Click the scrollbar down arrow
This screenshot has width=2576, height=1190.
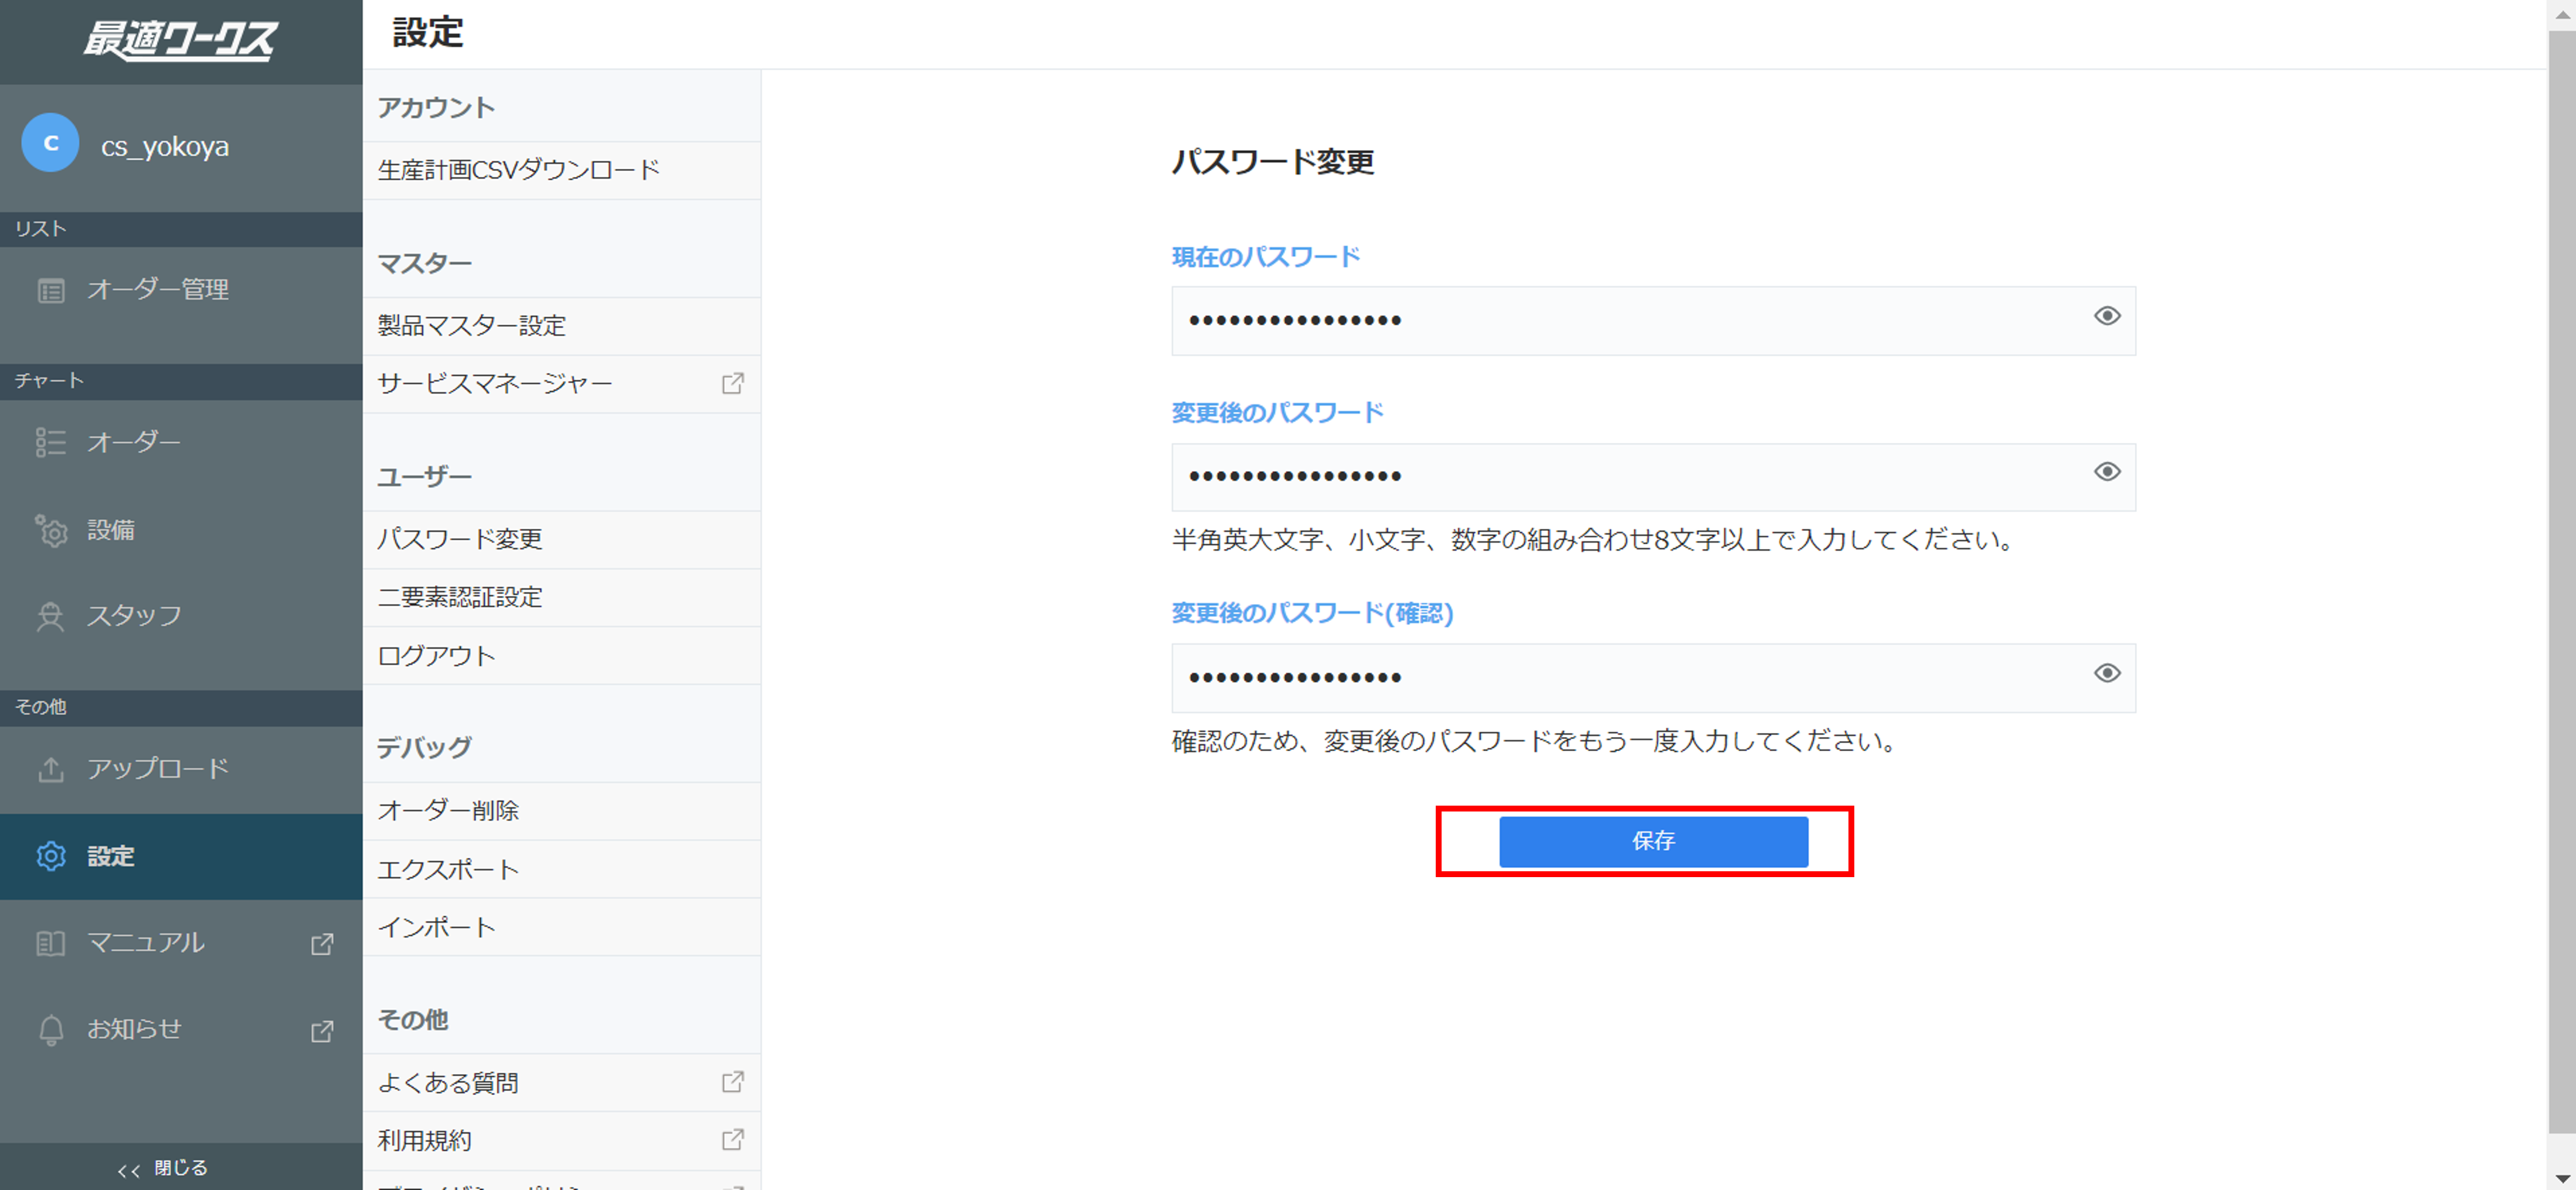2562,1178
